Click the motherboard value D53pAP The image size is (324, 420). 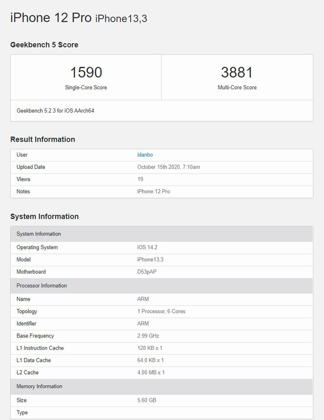click(x=147, y=272)
